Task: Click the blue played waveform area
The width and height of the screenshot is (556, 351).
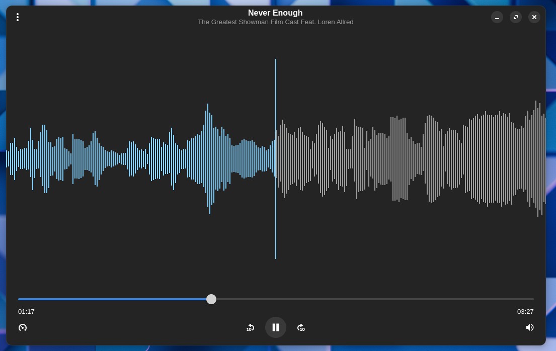Action: [141, 159]
